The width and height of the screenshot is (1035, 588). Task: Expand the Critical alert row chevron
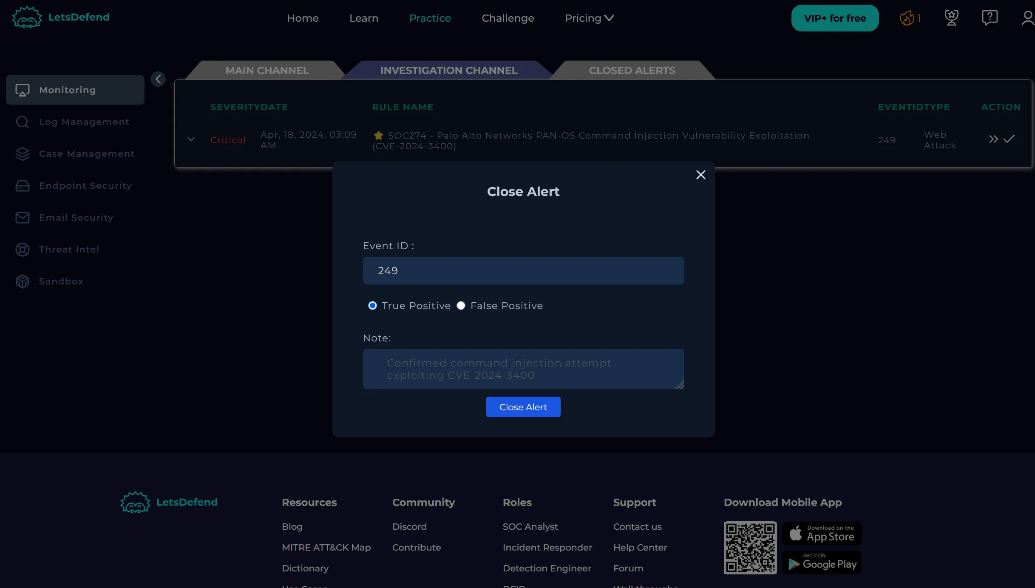[191, 139]
